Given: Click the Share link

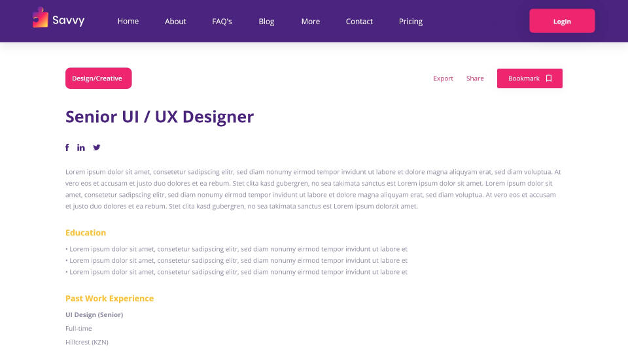Looking at the screenshot, I should pos(475,78).
